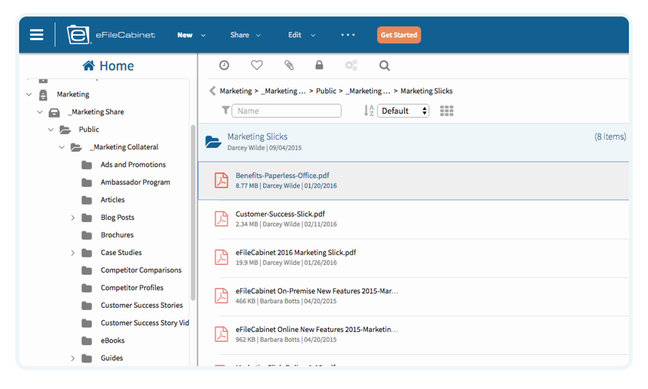Expand the Case Studies folder
Viewport: 648px width, 389px height.
[72, 252]
